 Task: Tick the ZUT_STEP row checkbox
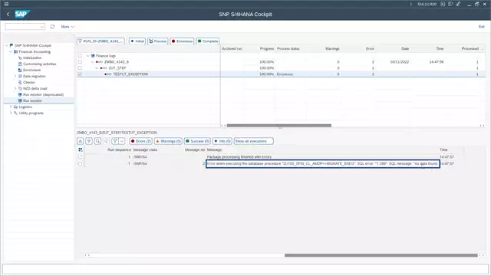[80, 68]
